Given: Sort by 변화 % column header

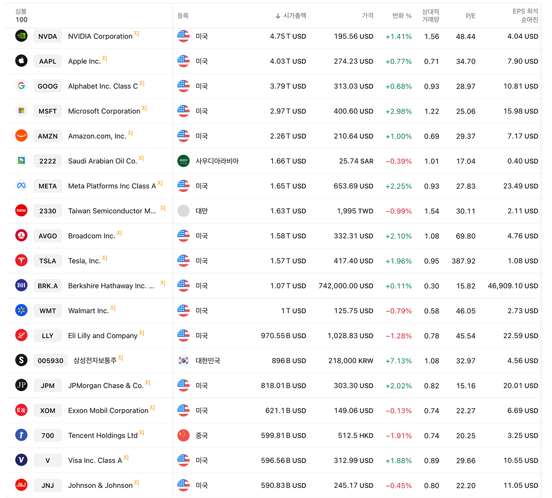Looking at the screenshot, I should 402,16.
